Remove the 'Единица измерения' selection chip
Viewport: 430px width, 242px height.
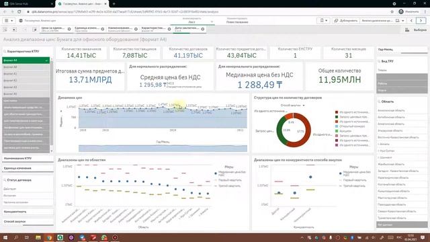pyautogui.click(x=103, y=29)
